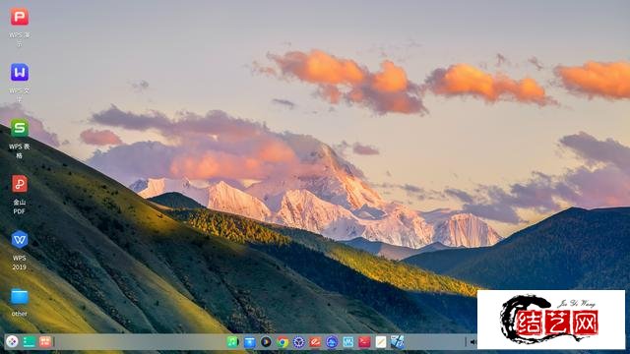Viewport: 630px width, 354px height.
Task: Launch the red terminal icon in dock
Action: [364, 342]
